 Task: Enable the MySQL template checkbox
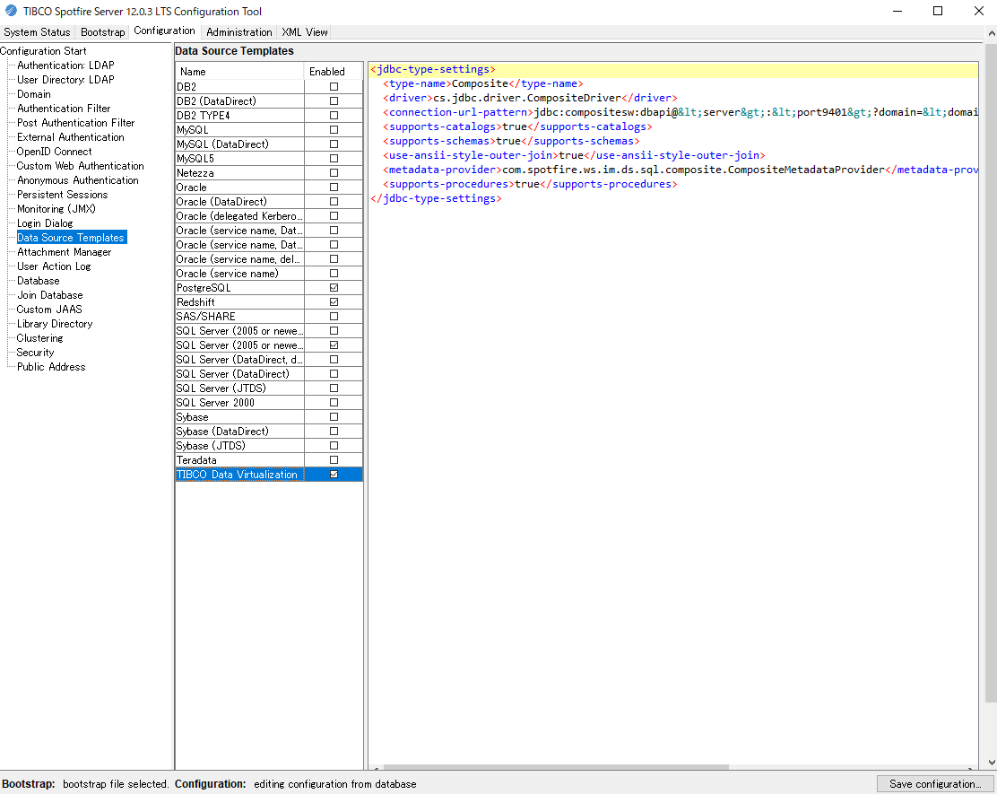tap(334, 130)
